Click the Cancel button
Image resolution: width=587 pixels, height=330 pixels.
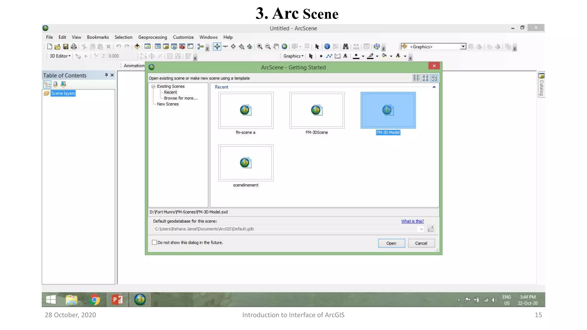421,243
